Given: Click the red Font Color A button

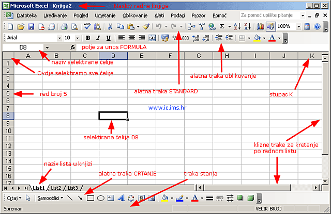Looking at the screenshot, I should (272, 38).
